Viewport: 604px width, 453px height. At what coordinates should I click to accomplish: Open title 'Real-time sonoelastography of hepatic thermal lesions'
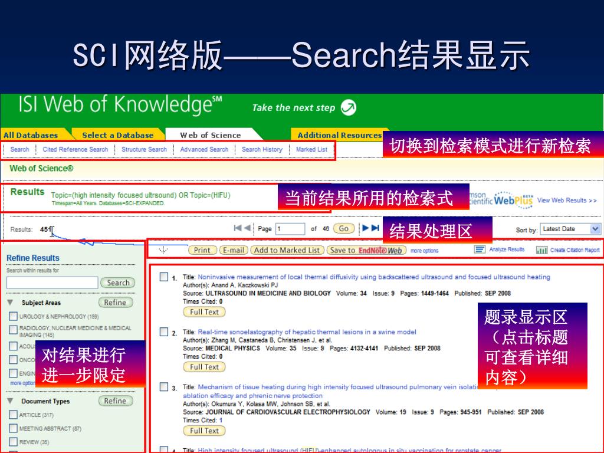(307, 332)
